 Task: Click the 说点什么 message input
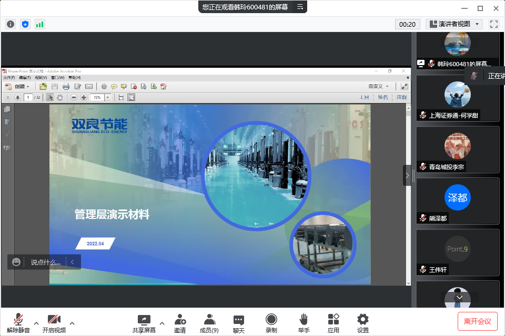click(x=45, y=262)
